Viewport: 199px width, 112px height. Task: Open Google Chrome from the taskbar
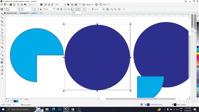click(72, 109)
